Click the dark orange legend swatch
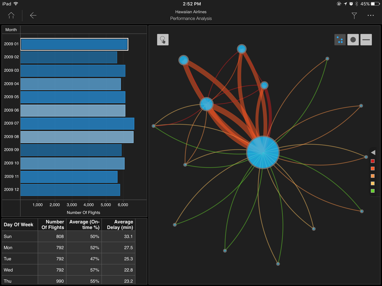This screenshot has width=382, height=286. (372, 169)
